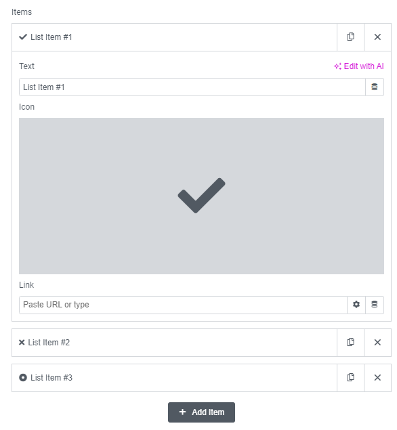This screenshot has width=397, height=430.
Task: Click the circle icon beside List Item #3
Action: pos(23,378)
